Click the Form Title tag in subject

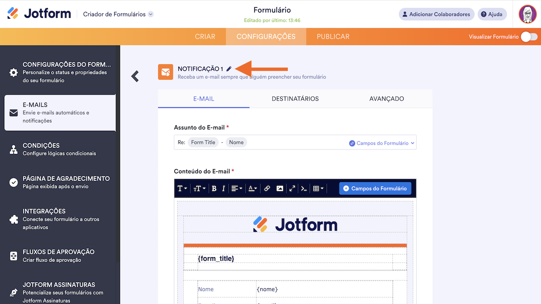203,142
